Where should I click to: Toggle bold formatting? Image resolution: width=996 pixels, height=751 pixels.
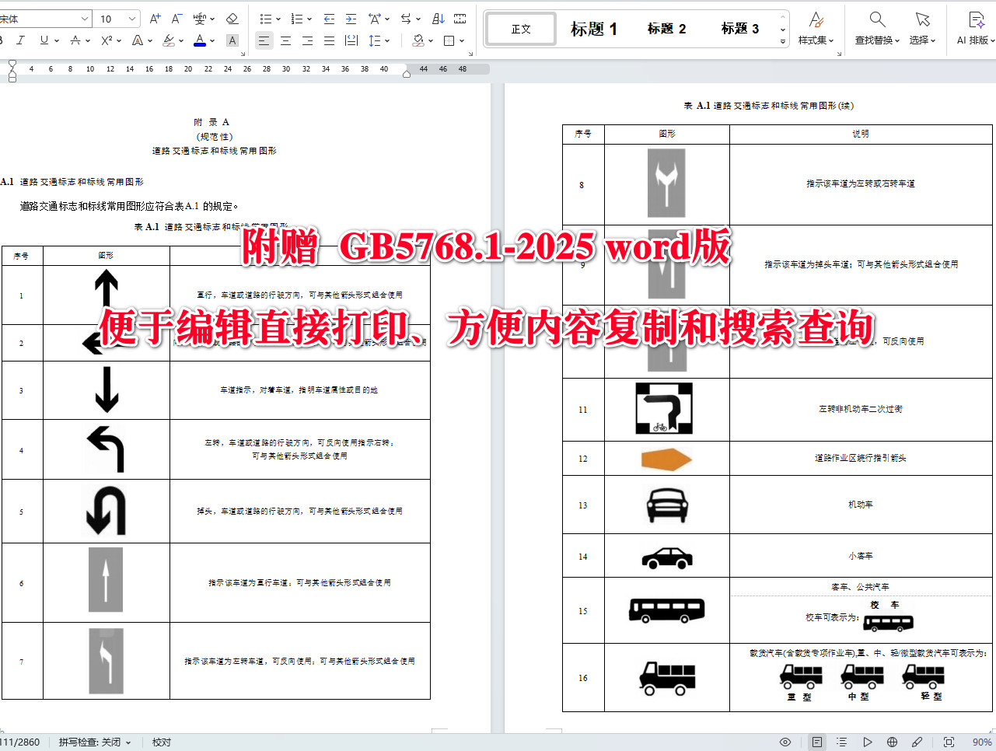pos(2,40)
